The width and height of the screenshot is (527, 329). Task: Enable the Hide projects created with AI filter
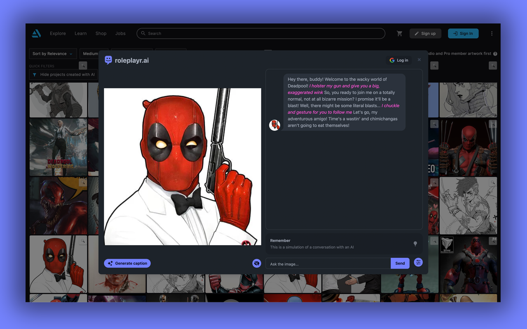tap(63, 74)
